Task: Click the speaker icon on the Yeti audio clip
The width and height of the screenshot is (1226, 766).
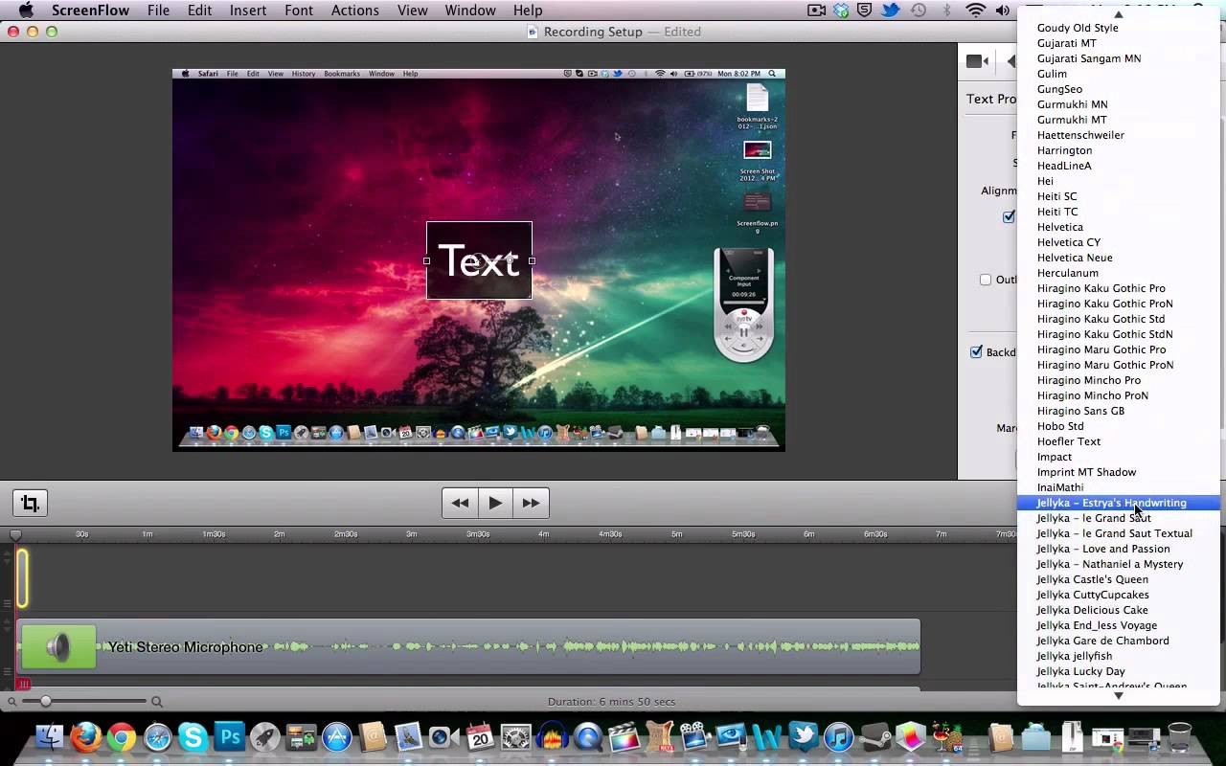Action: tap(58, 647)
